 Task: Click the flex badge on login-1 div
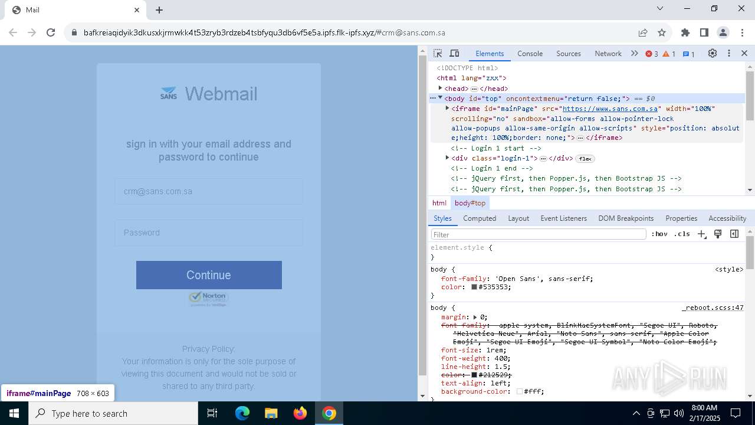point(585,158)
